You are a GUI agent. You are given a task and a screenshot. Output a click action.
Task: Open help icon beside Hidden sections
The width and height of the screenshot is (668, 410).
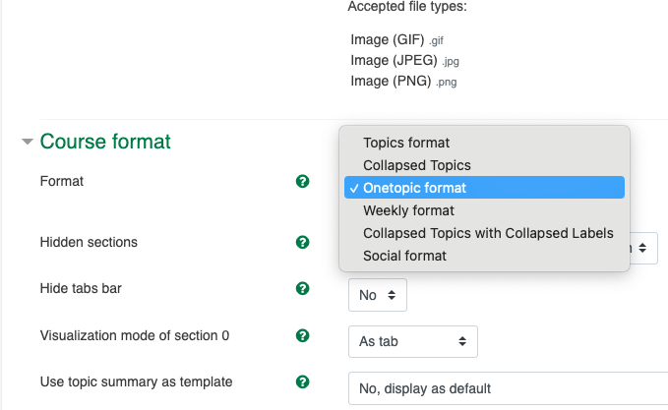tap(303, 242)
